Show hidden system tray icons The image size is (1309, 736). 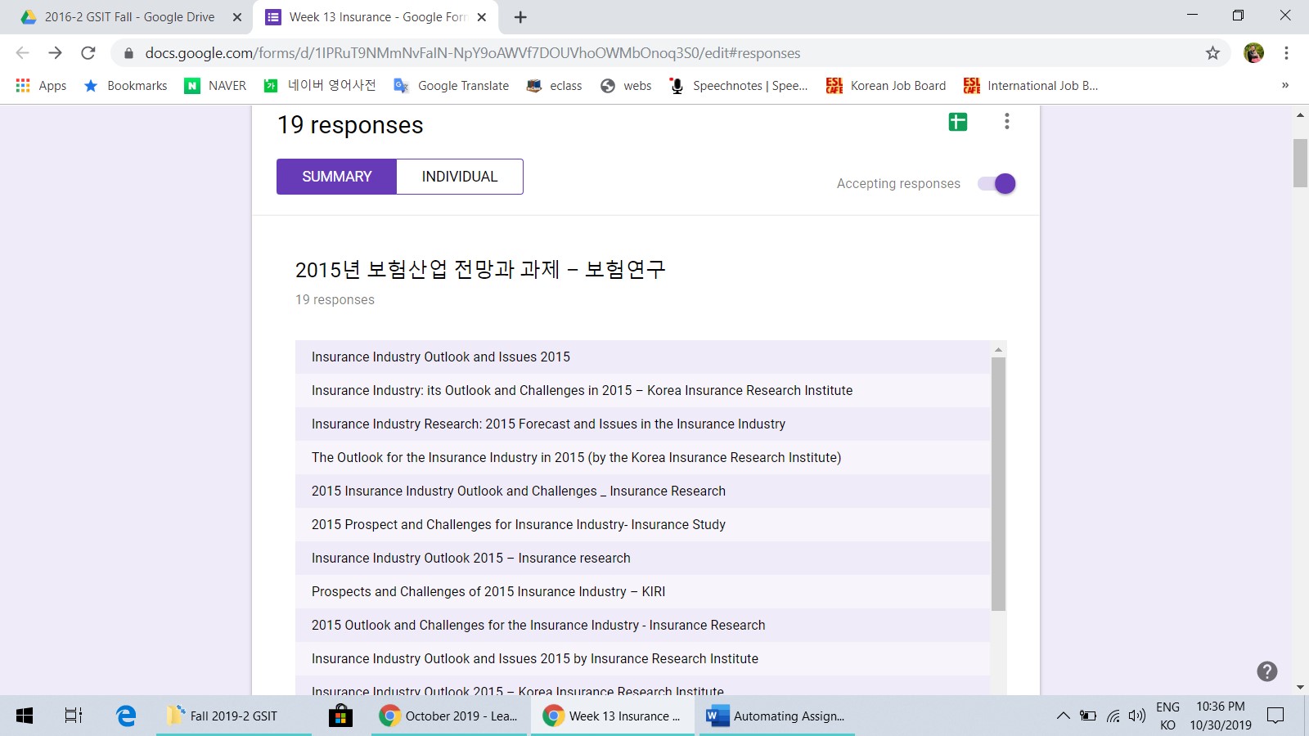tap(1063, 716)
